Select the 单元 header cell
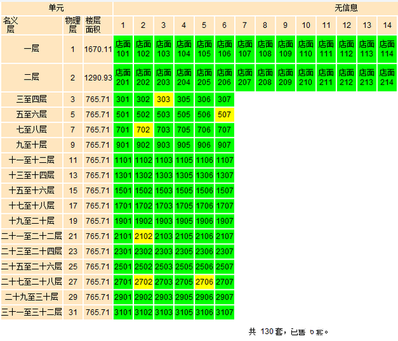Image resolution: width=398 pixels, height=341 pixels. click(56, 8)
